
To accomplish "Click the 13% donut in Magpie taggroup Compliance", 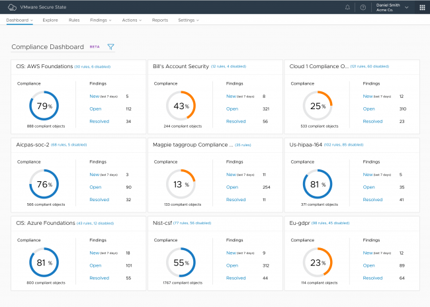I will point(181,184).
